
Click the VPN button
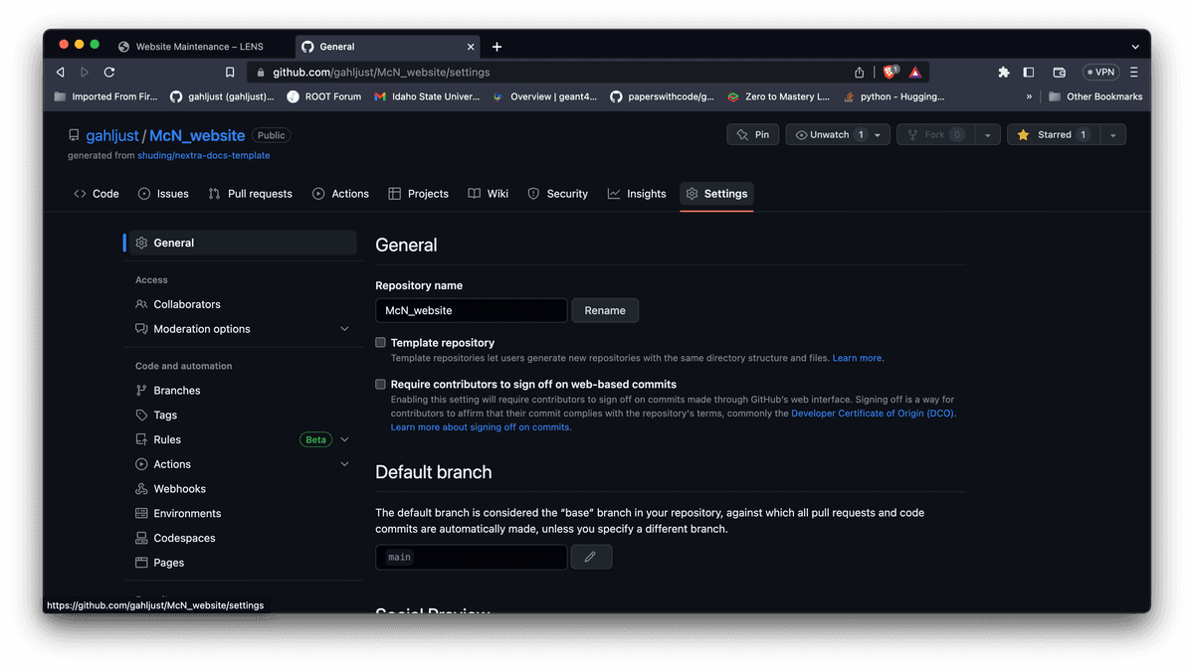[1100, 73]
